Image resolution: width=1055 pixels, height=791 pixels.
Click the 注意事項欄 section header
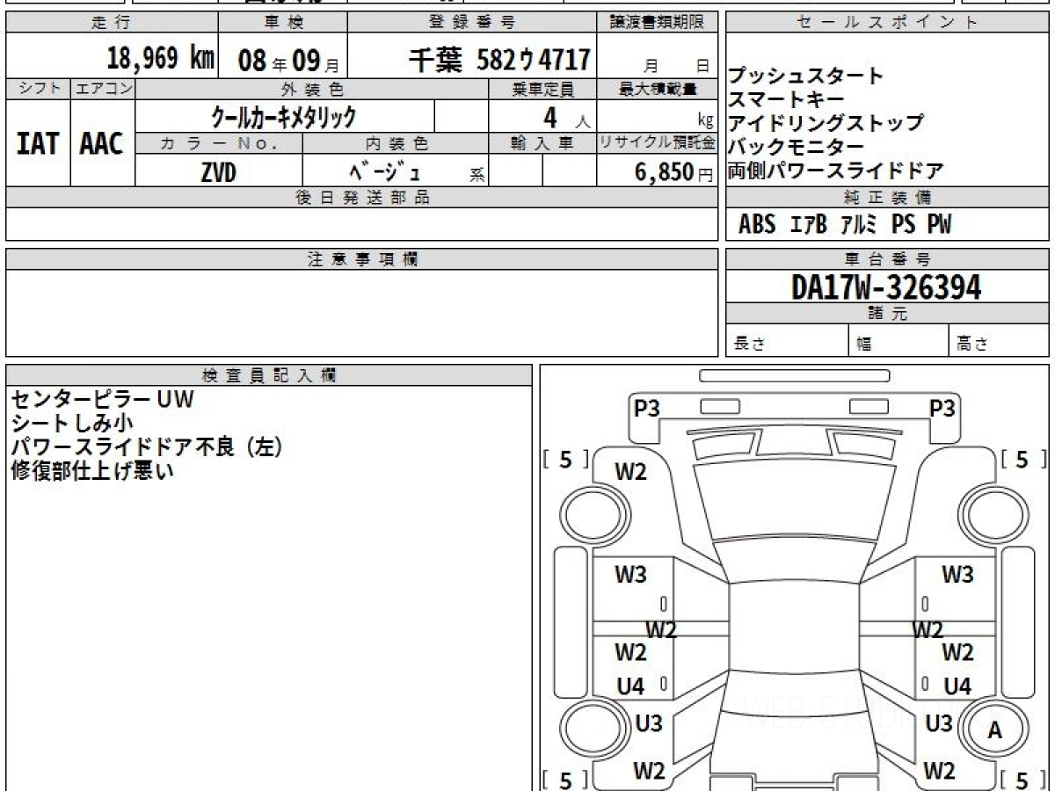361,259
